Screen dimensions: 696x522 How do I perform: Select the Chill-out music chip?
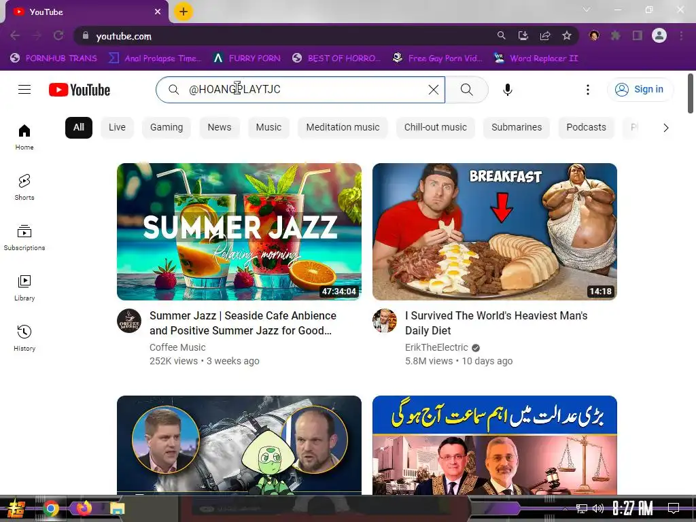pyautogui.click(x=436, y=127)
